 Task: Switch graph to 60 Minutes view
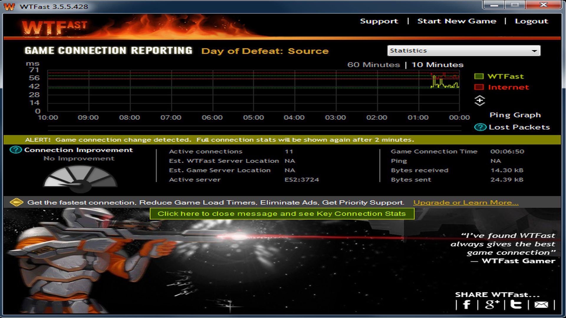click(x=374, y=65)
